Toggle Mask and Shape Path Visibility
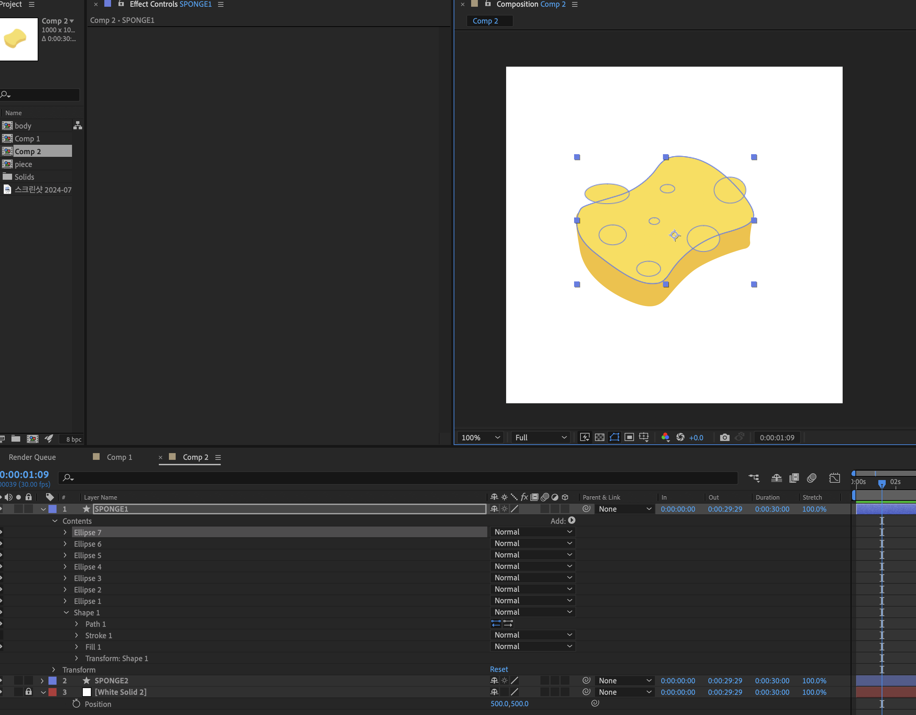 tap(614, 437)
